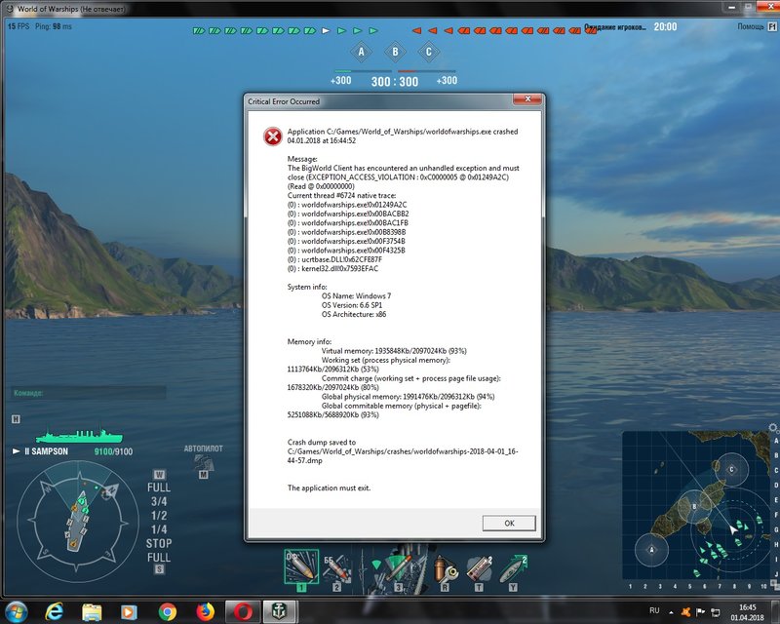Open the RU language selector in the tray
The height and width of the screenshot is (624, 780).
click(653, 611)
